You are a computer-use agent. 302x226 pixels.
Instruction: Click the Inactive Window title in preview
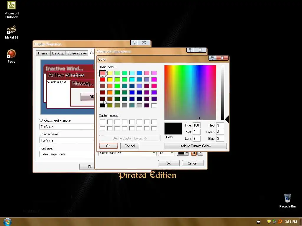[x=64, y=69]
